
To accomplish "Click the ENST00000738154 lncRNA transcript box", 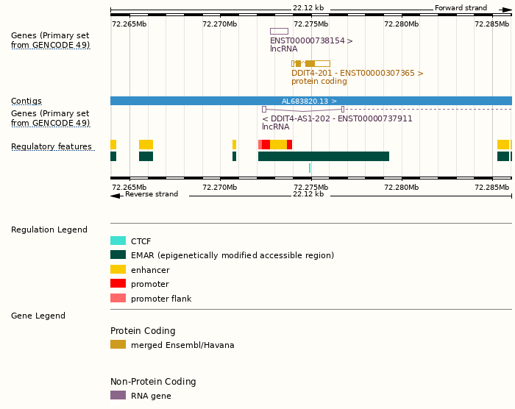I will point(279,31).
